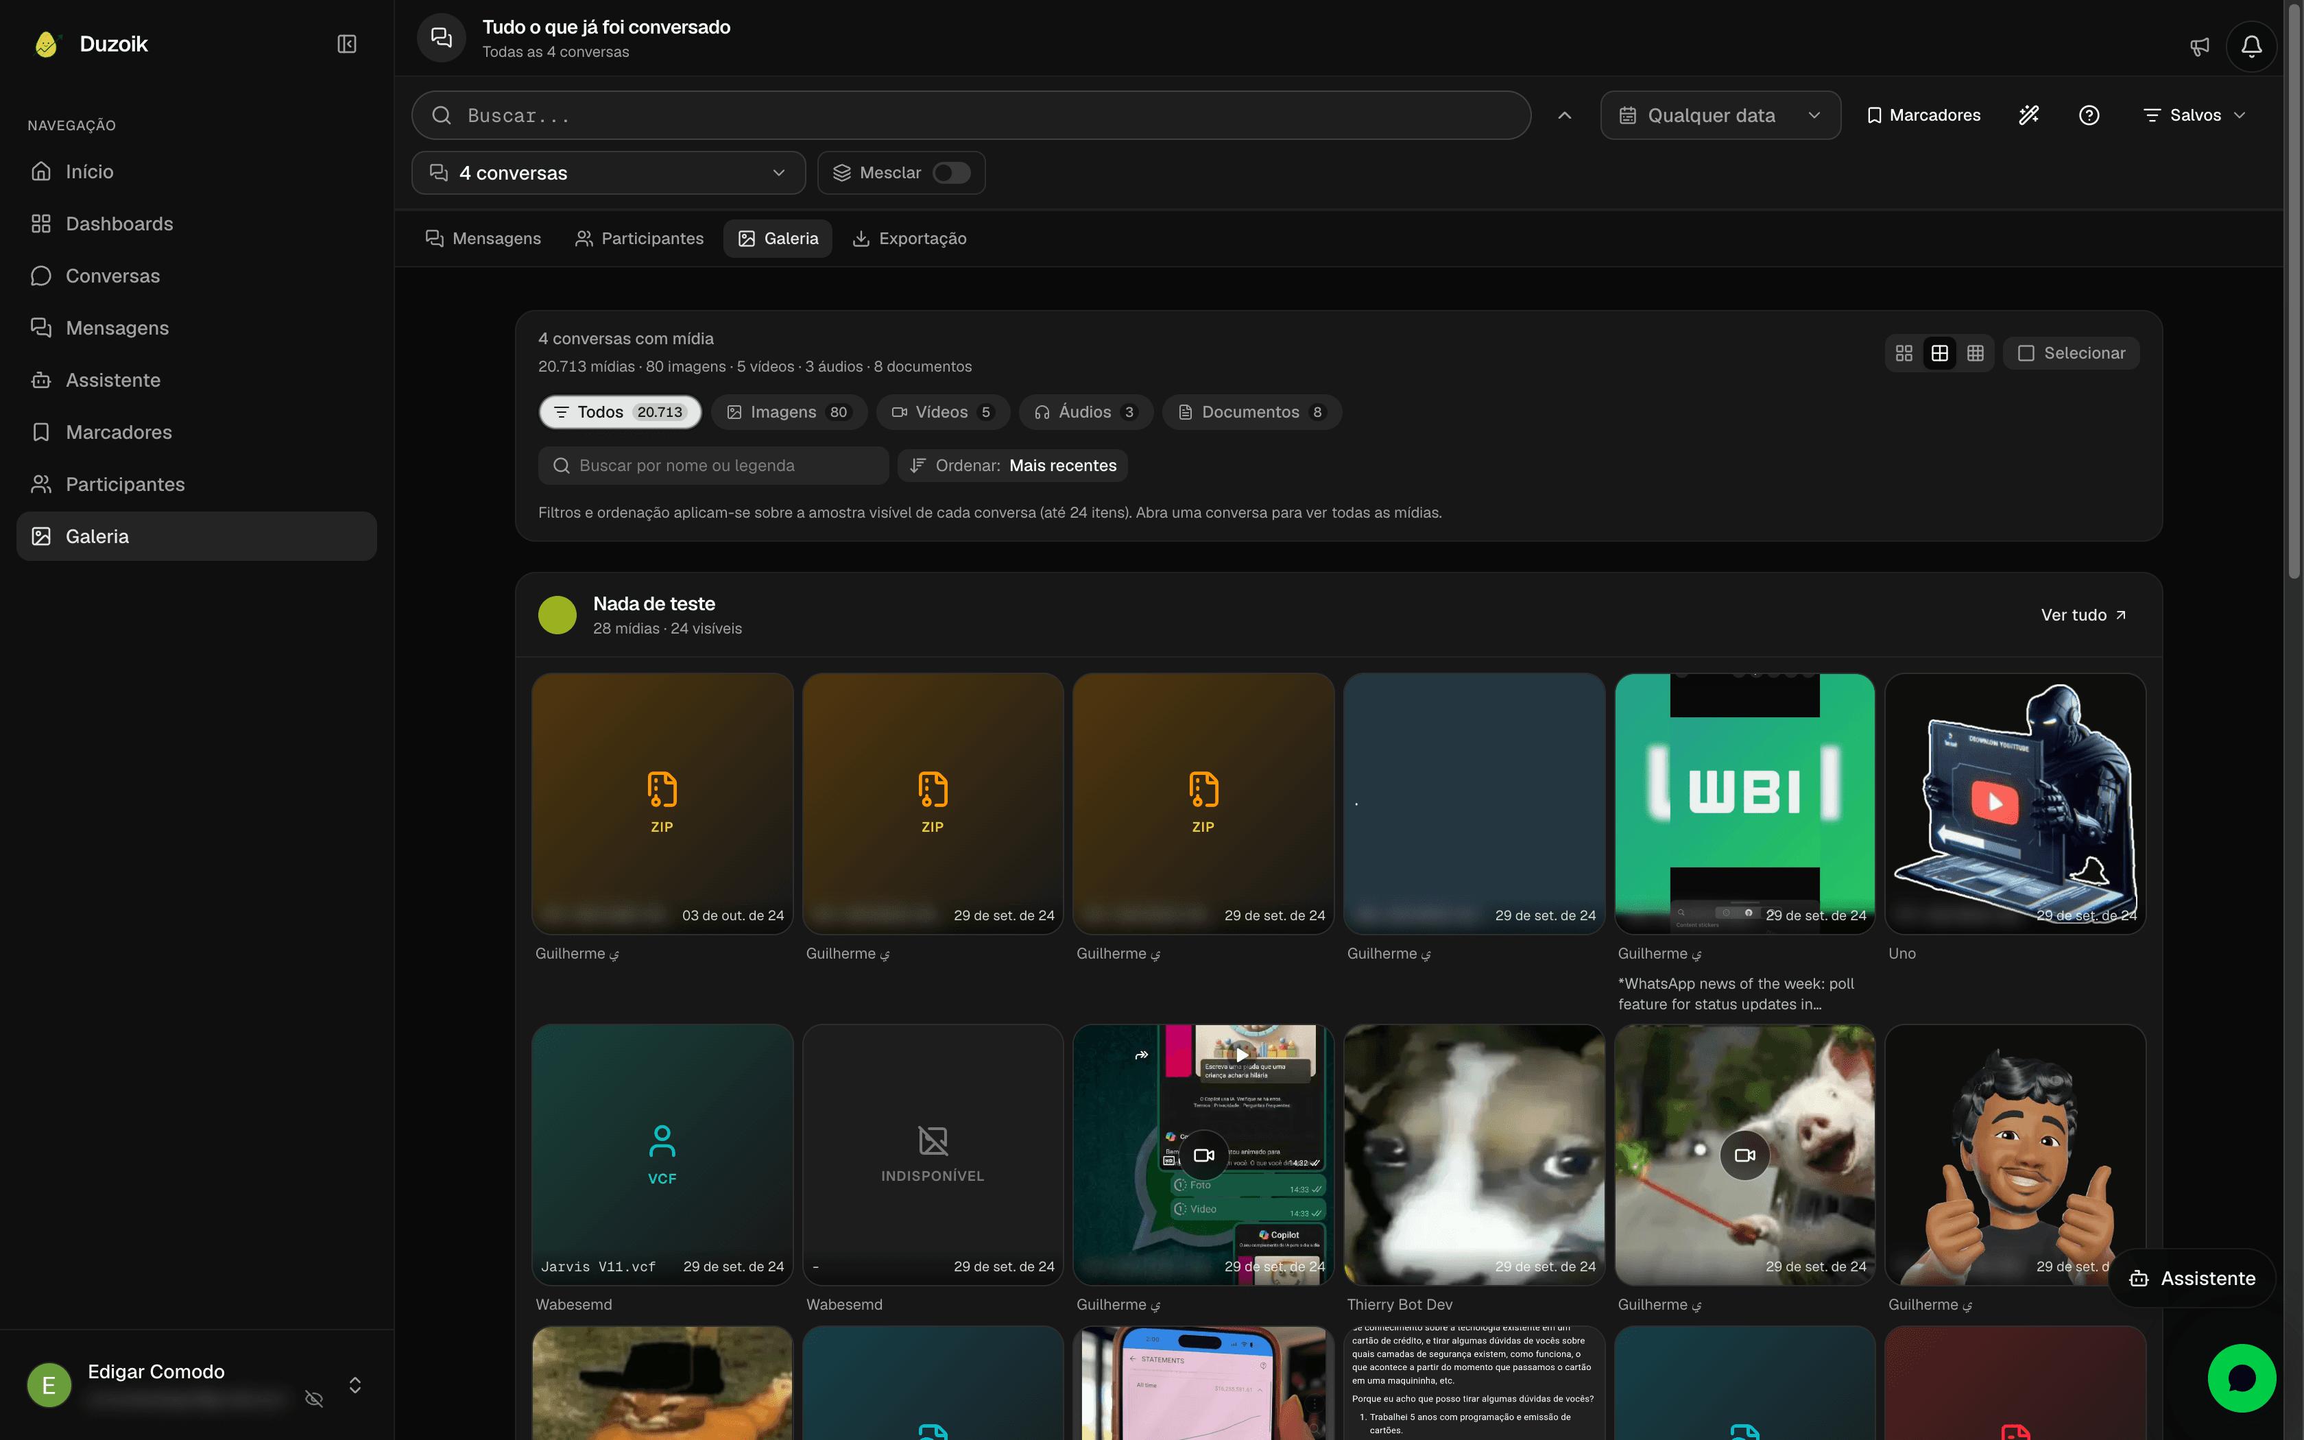Switch to dense grid view
Viewport: 2304px width, 1440px height.
click(x=1976, y=353)
